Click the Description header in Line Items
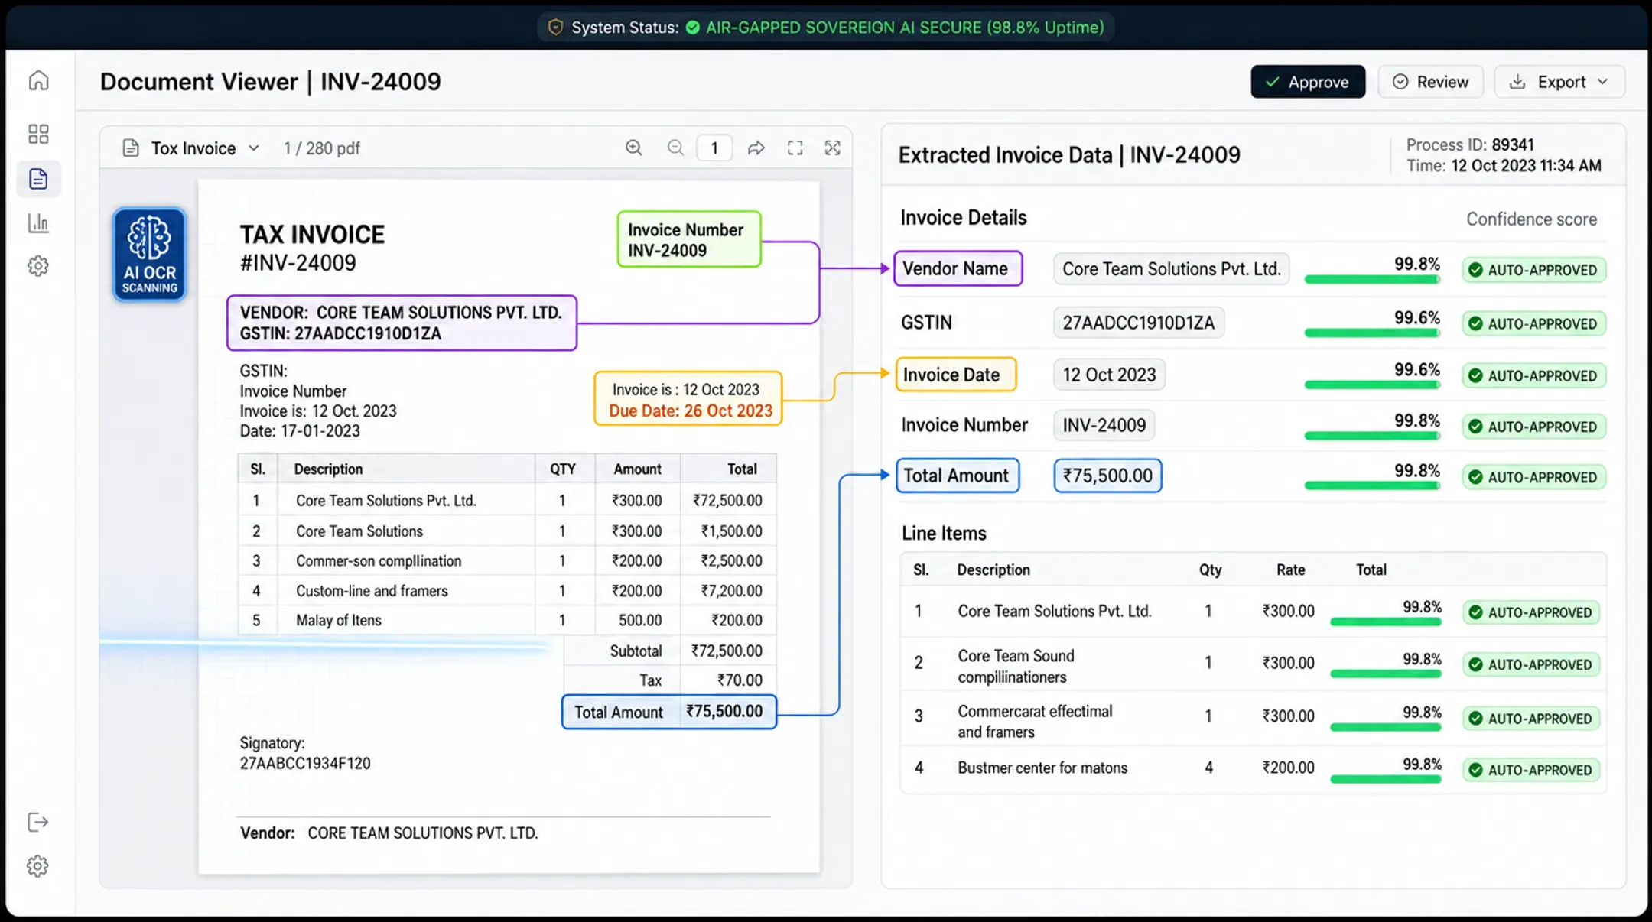The image size is (1652, 922). click(993, 570)
